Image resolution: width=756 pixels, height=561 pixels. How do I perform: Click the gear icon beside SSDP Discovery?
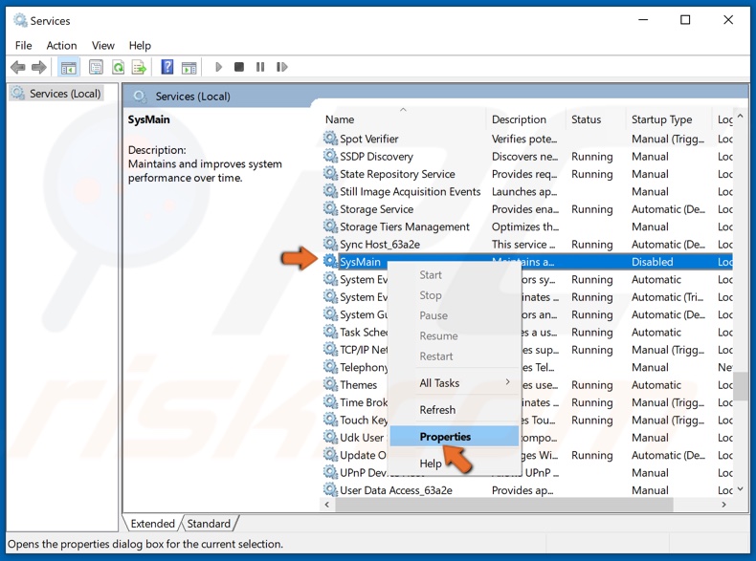pos(330,156)
